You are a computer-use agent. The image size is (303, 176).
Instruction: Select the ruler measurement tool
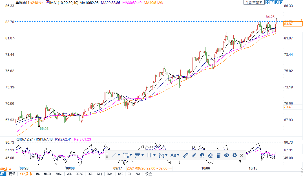tap(185, 155)
